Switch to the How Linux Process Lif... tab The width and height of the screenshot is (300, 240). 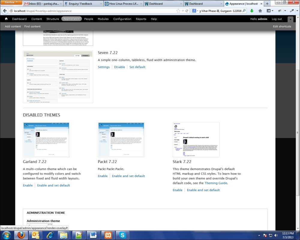pos(124,4)
